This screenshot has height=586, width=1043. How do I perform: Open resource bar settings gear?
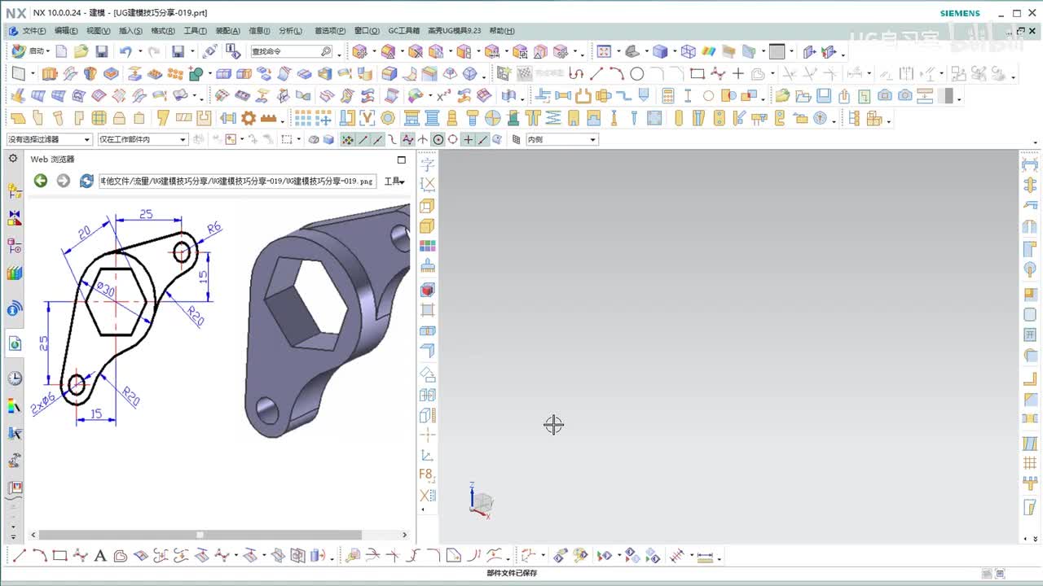(x=13, y=158)
